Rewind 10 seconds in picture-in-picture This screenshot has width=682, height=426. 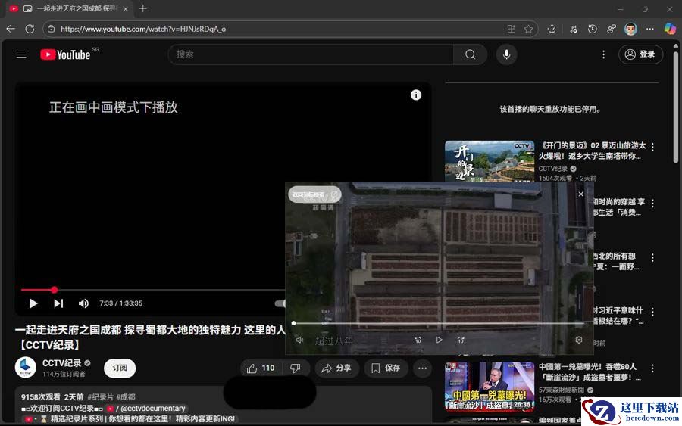418,340
